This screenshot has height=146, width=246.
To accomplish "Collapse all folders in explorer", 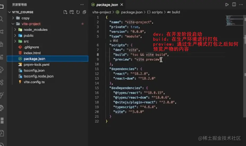I will [84, 12].
